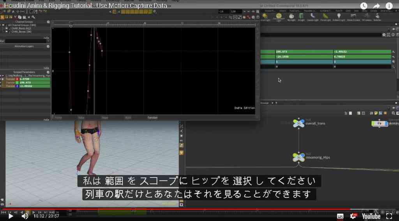Viewport: 399px width, 221px height.
Task: Select scoped channel value 1.3739
Action: click(34, 79)
